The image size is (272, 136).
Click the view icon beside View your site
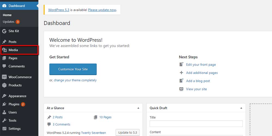click(181, 89)
